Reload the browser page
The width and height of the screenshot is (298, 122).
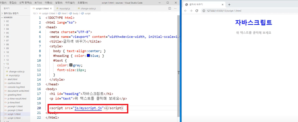(197, 11)
